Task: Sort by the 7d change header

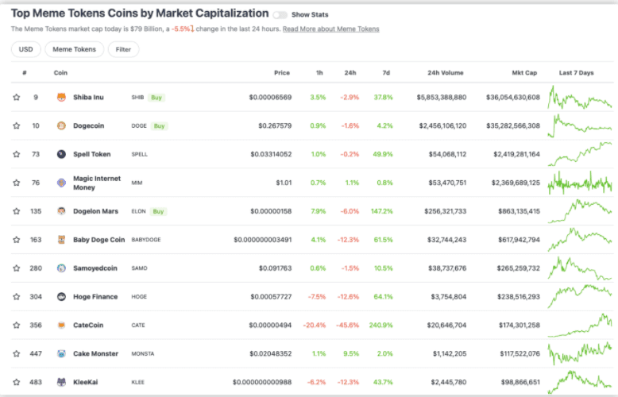Action: 386,73
